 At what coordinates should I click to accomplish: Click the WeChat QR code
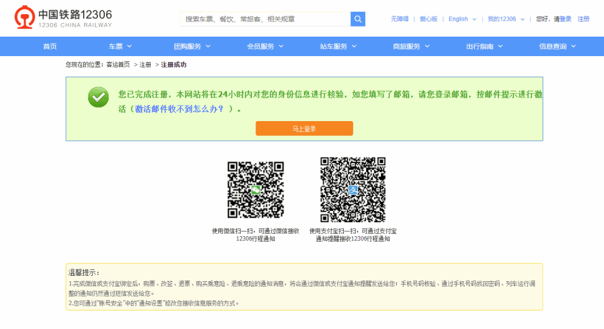point(255,190)
